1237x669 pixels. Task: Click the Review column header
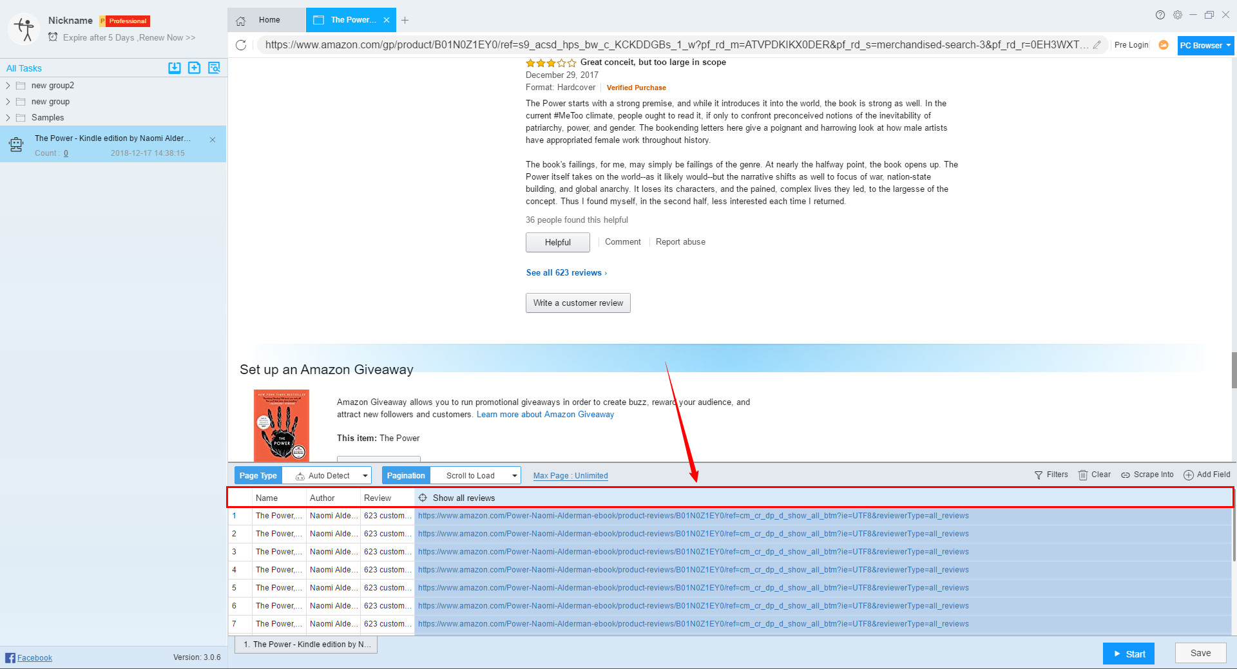pos(387,498)
